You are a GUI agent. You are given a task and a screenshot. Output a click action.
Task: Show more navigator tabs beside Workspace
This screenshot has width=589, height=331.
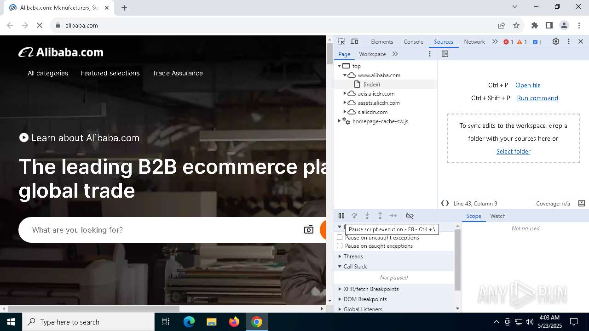(395, 54)
